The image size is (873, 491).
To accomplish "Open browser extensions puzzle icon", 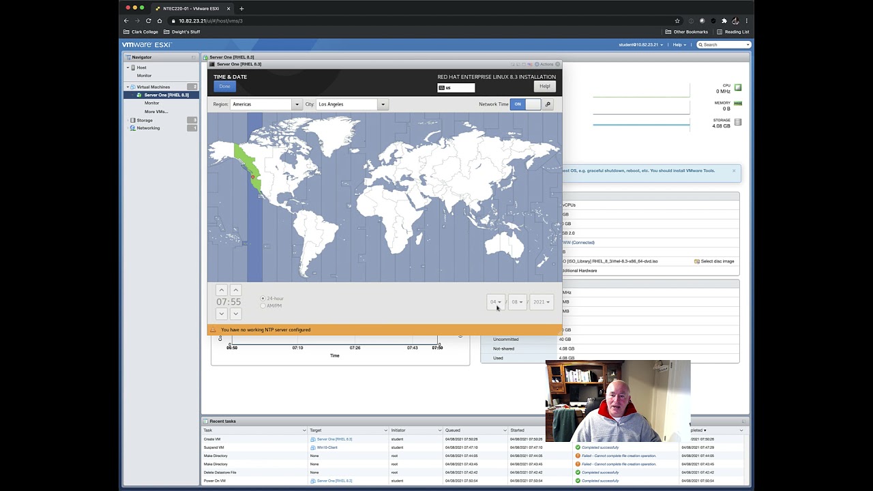I will (x=724, y=21).
